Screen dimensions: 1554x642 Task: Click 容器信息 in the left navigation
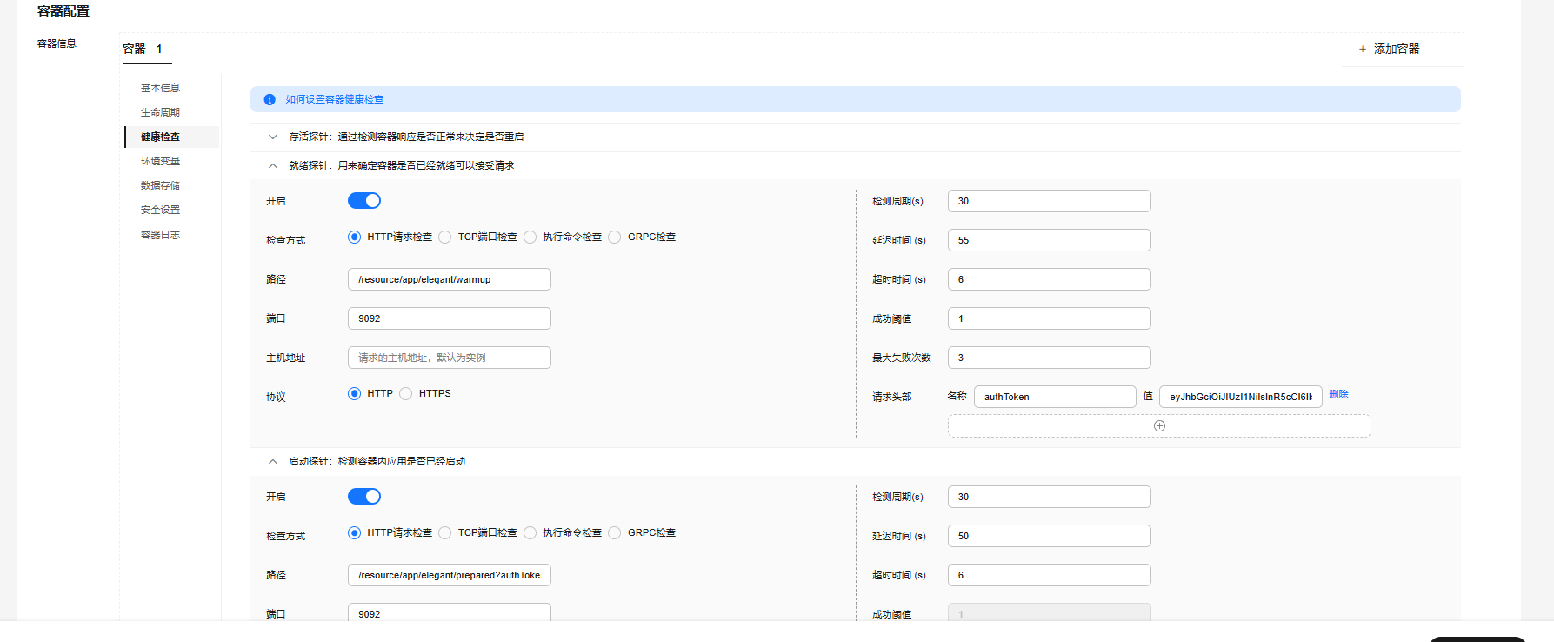pos(57,43)
